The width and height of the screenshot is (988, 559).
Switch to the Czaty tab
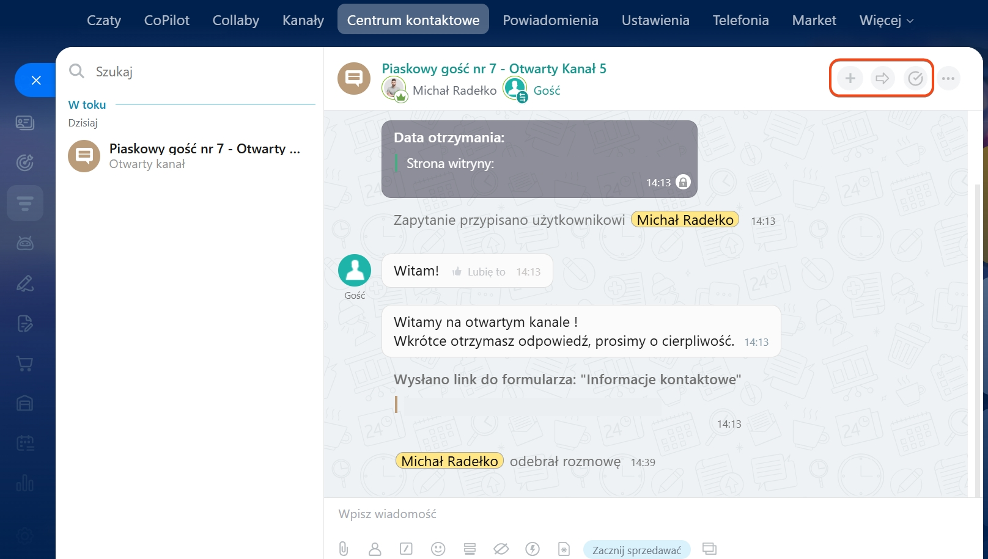(x=104, y=20)
